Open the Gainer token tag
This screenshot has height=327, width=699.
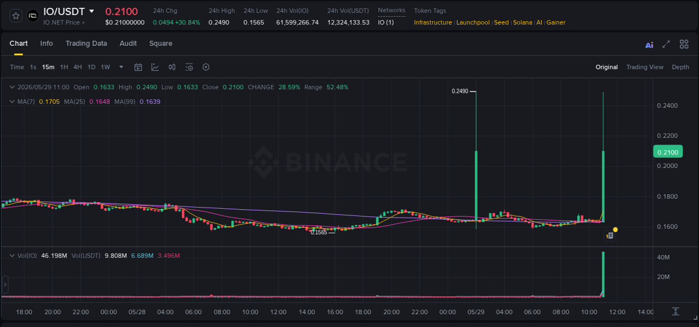coord(556,22)
